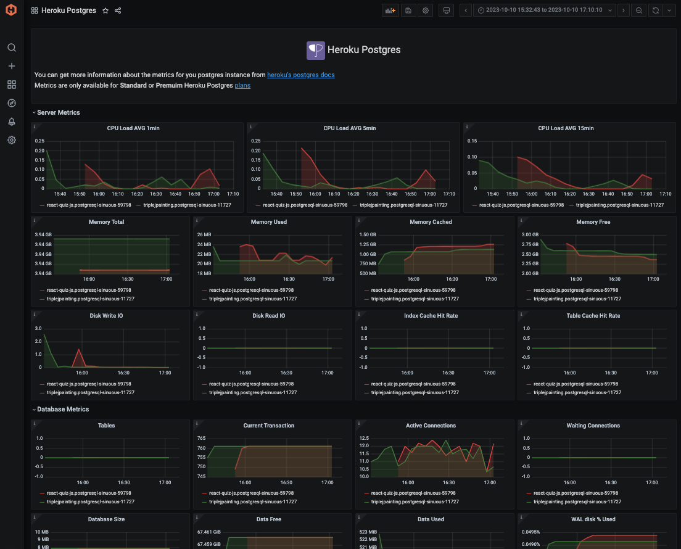Share the dashboard using the share icon
Viewport: 681px width, 549px height.
pyautogui.click(x=118, y=10)
